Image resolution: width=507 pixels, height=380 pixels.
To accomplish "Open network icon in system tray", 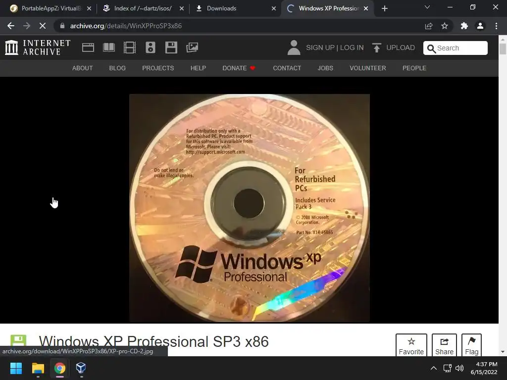I will pyautogui.click(x=447, y=368).
